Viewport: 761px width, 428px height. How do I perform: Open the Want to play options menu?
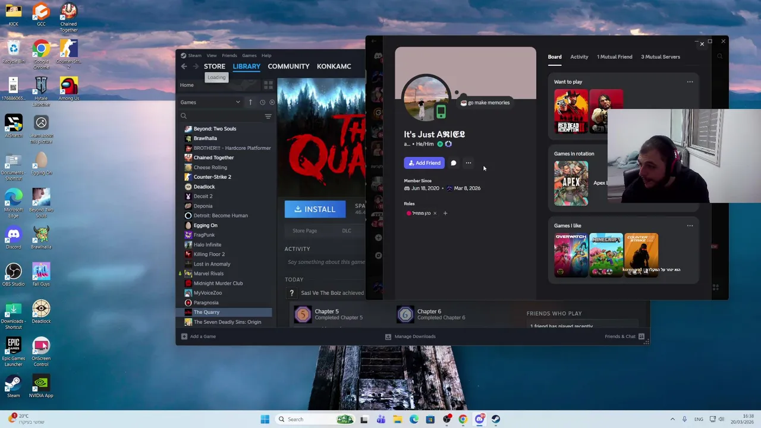pos(690,82)
